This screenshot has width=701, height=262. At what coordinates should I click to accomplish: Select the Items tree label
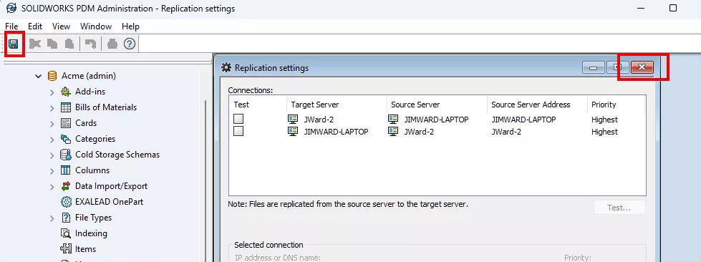click(x=85, y=249)
